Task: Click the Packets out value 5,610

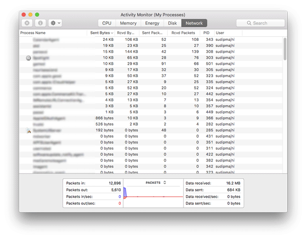Action: point(116,190)
